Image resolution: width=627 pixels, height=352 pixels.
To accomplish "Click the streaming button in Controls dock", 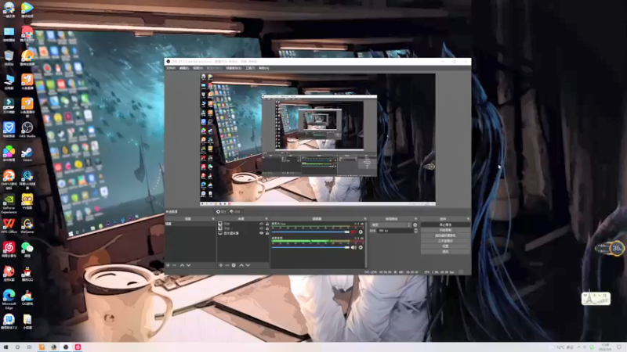I will (445, 224).
